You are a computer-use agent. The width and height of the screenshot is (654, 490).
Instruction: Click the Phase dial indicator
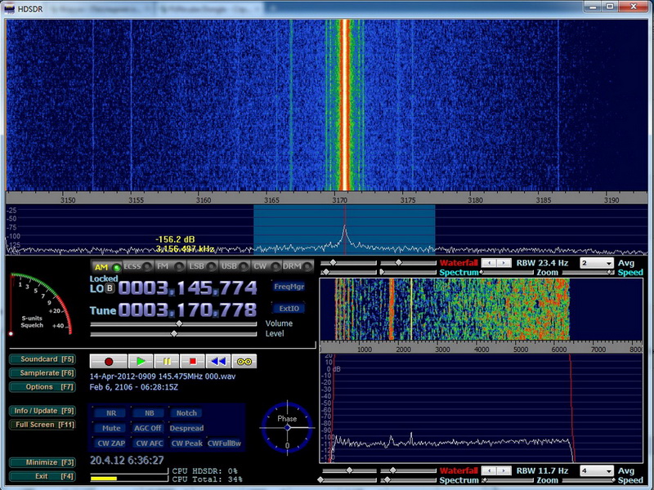pos(287,427)
